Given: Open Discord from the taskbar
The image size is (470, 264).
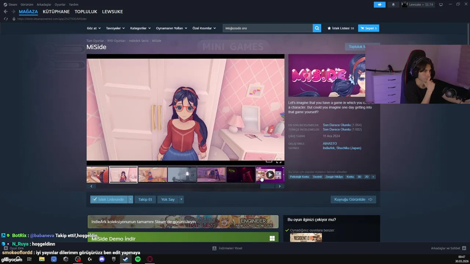Looking at the screenshot, I should point(102,259).
